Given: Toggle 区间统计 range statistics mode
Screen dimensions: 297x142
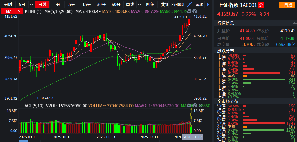Looking at the screenshot, I should (178, 5).
